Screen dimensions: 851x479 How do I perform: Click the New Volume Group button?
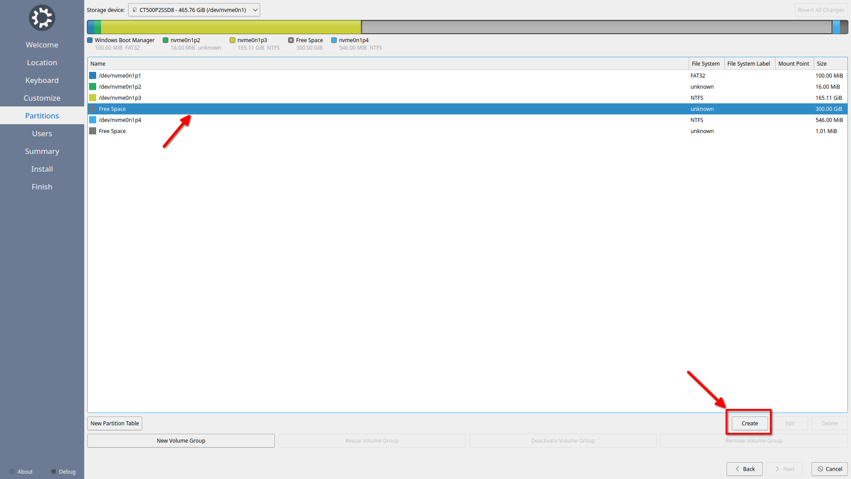click(x=181, y=440)
